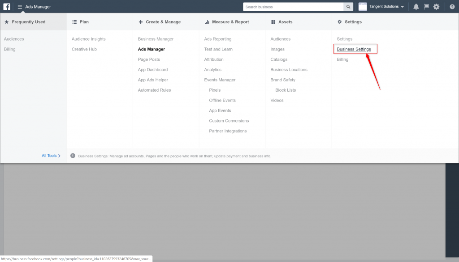
Task: Open App Events
Action: click(220, 110)
